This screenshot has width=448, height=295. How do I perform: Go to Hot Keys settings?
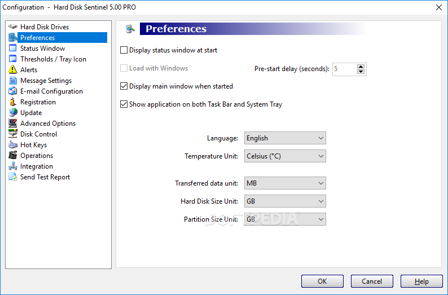33,145
